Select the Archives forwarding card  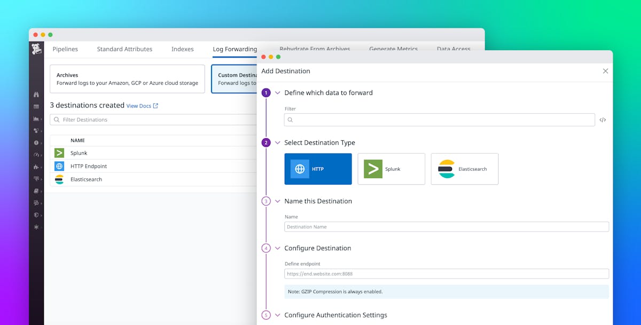127,79
